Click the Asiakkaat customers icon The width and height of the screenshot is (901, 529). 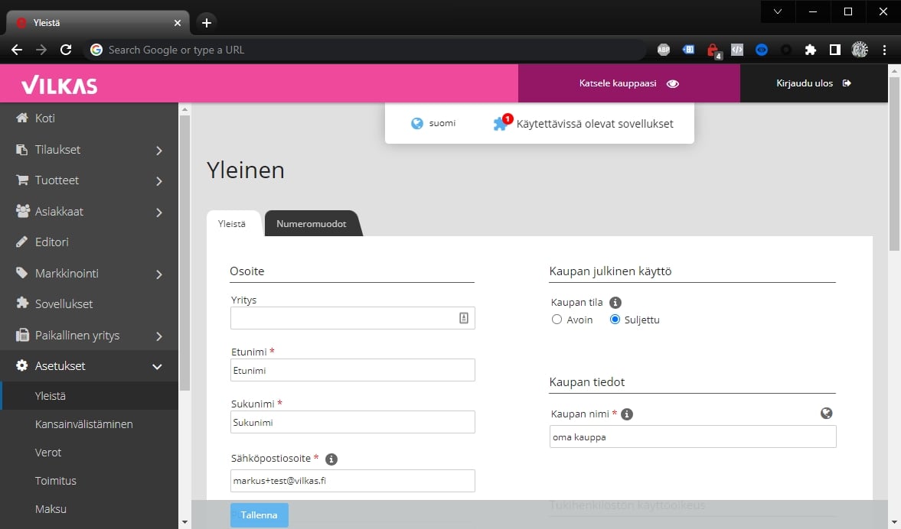pyautogui.click(x=22, y=211)
